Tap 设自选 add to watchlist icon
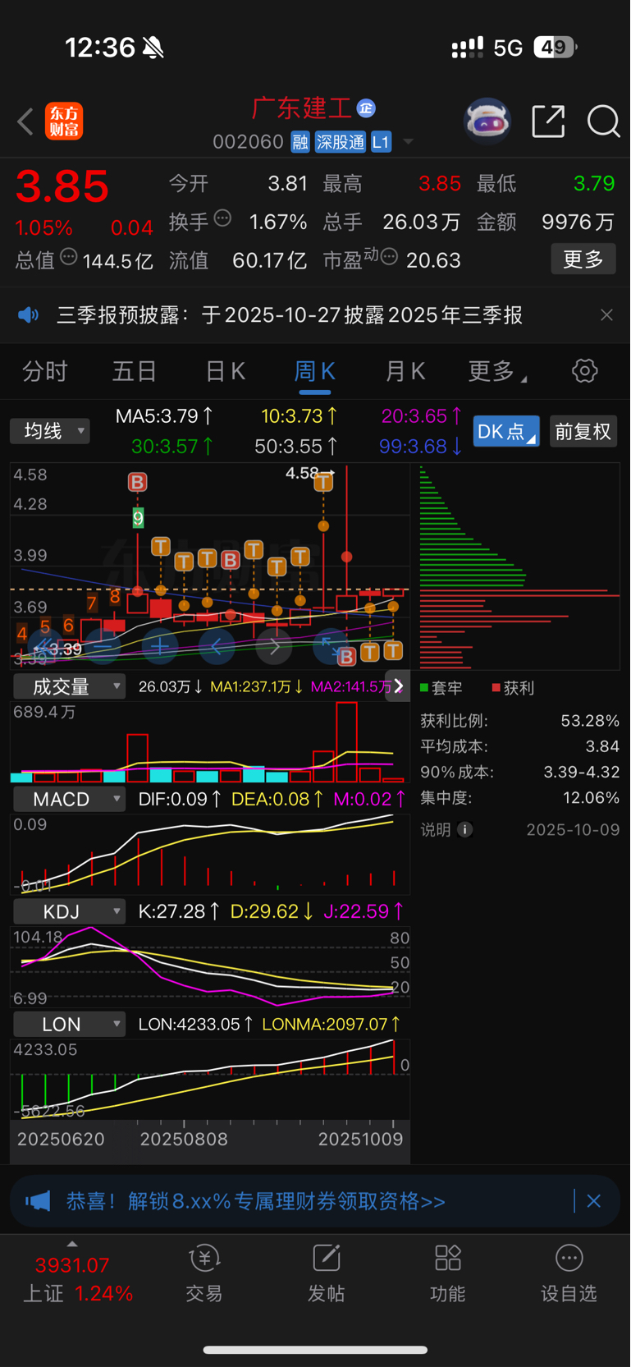The image size is (631, 1367). pos(569,1258)
